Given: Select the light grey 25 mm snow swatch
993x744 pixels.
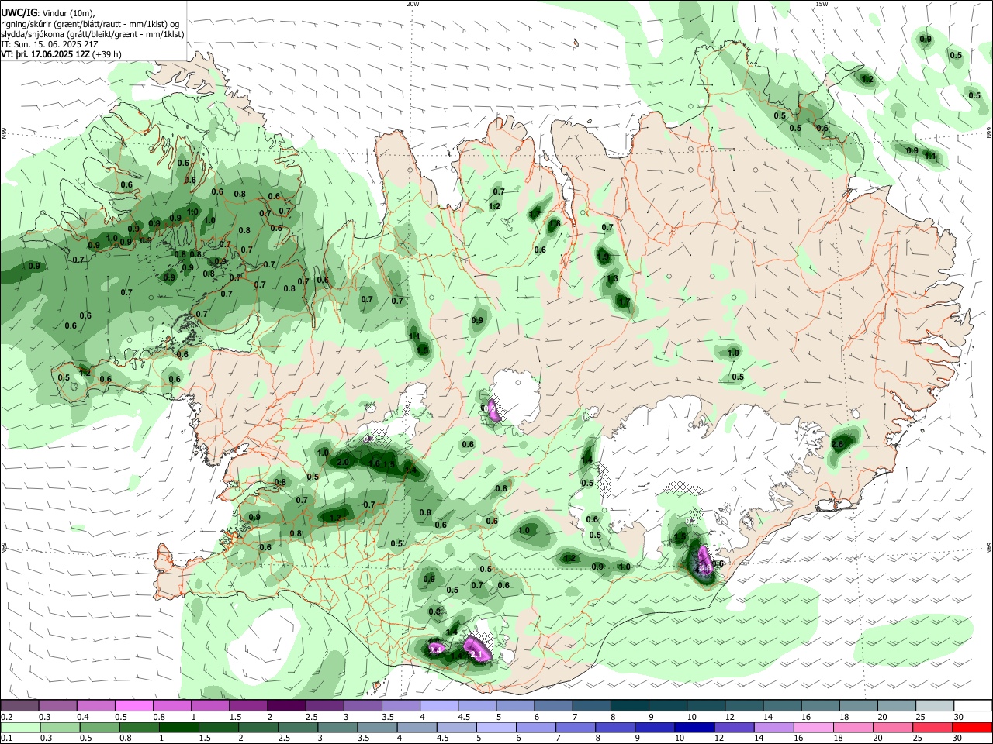Looking at the screenshot, I should 935,705.
